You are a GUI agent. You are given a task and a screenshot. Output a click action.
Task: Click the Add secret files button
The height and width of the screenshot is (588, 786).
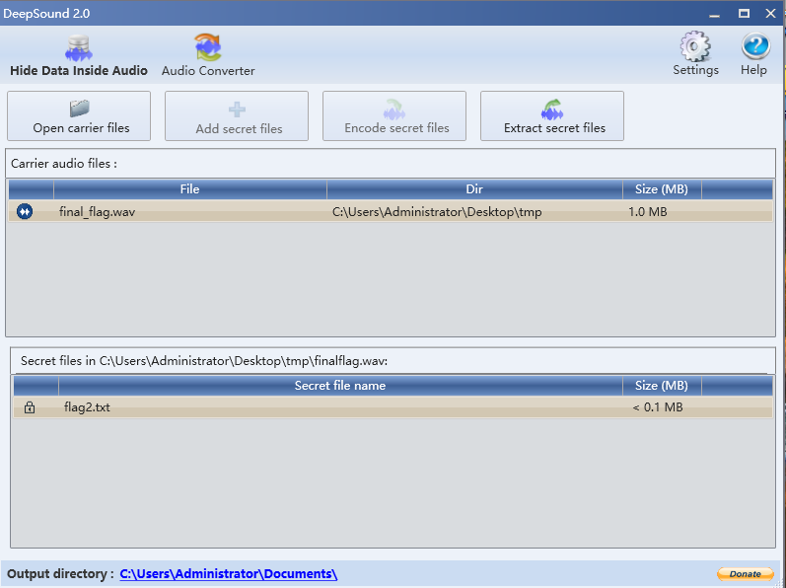tap(237, 115)
